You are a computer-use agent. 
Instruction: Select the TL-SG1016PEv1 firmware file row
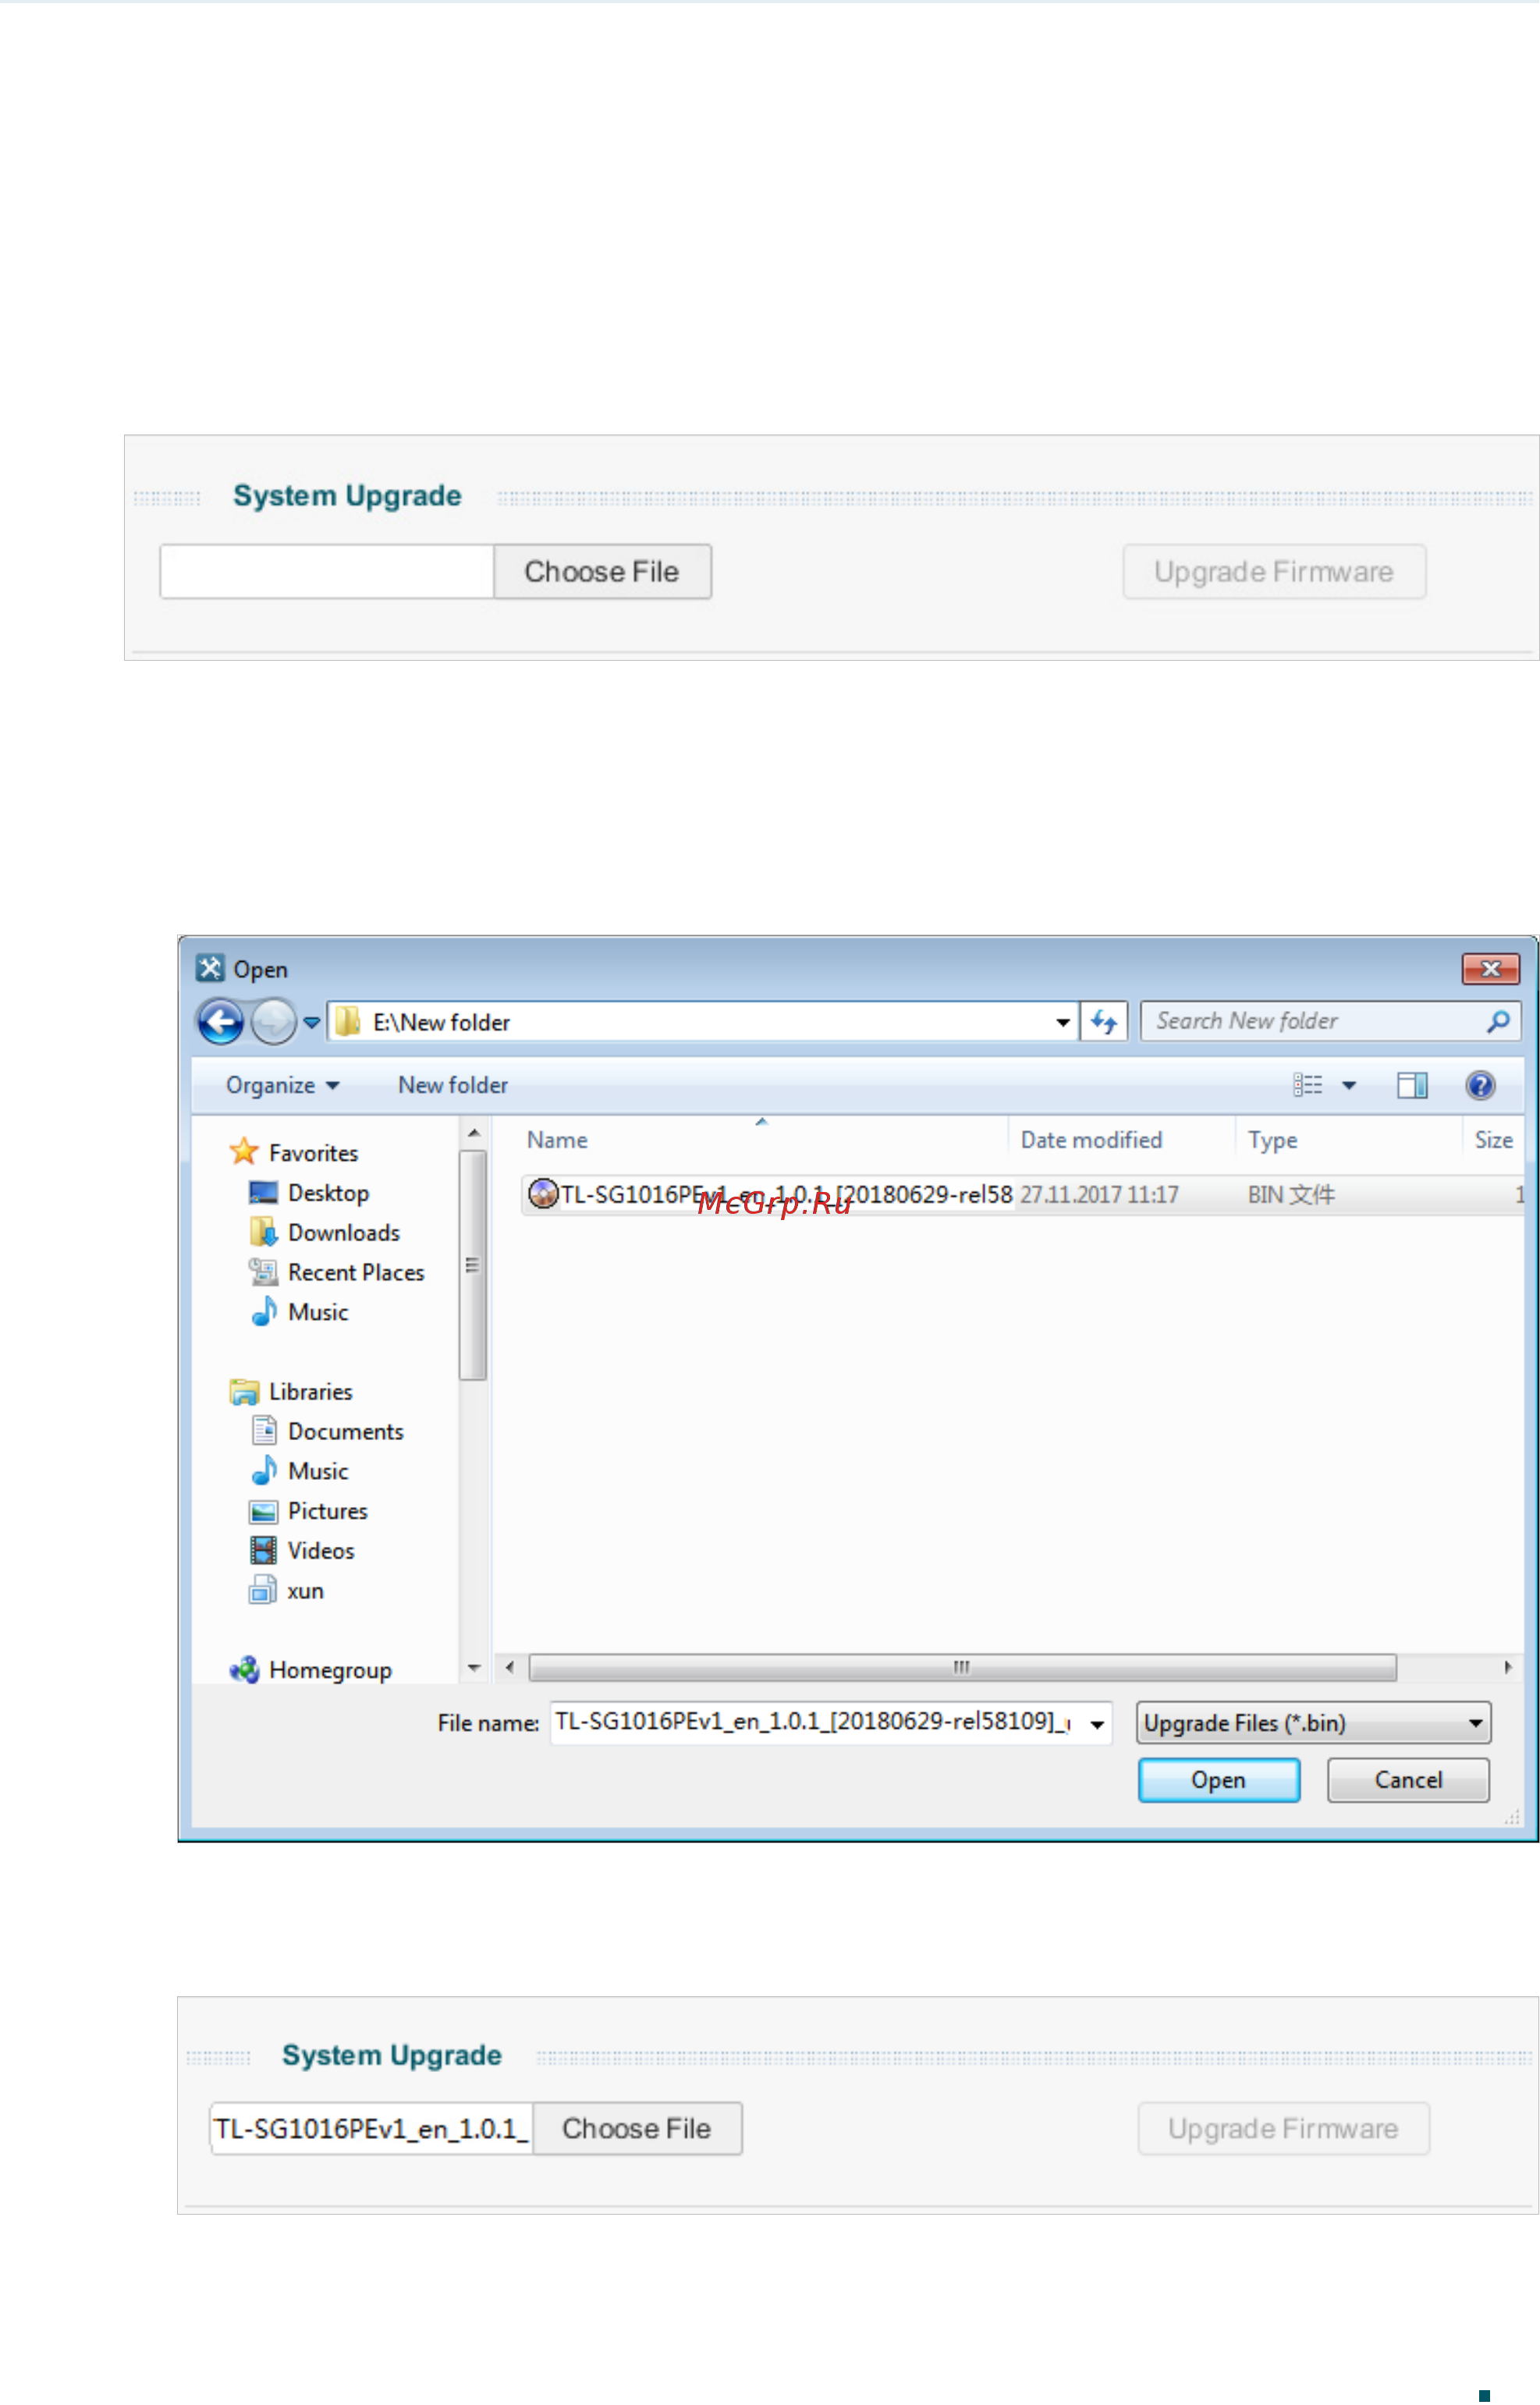pos(1022,1196)
